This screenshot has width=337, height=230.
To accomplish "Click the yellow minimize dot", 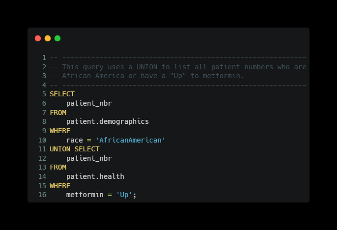I will (x=48, y=38).
